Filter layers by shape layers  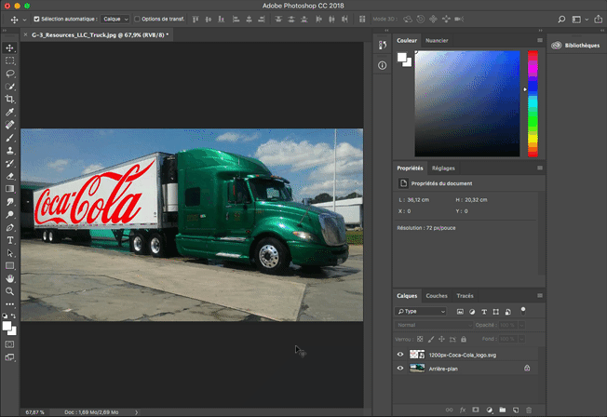click(496, 312)
